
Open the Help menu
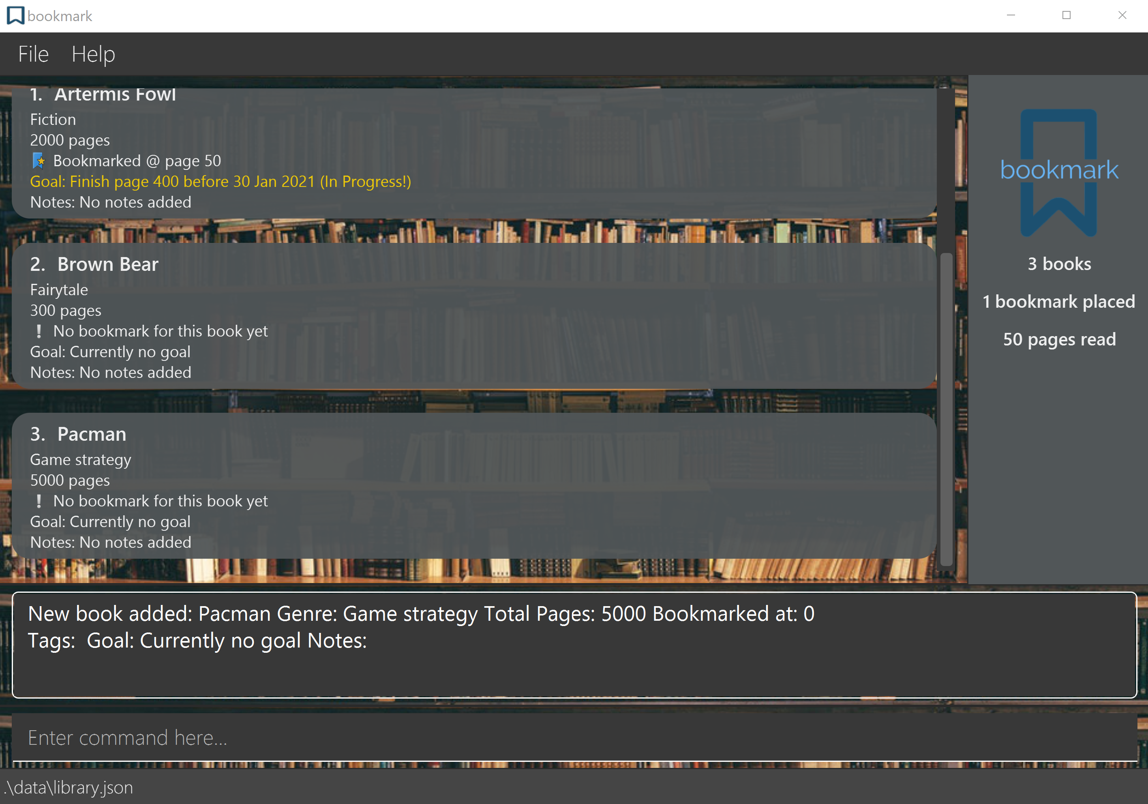(x=93, y=54)
